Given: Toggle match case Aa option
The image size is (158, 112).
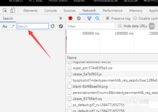Looking at the screenshot, I should [x=5, y=26].
